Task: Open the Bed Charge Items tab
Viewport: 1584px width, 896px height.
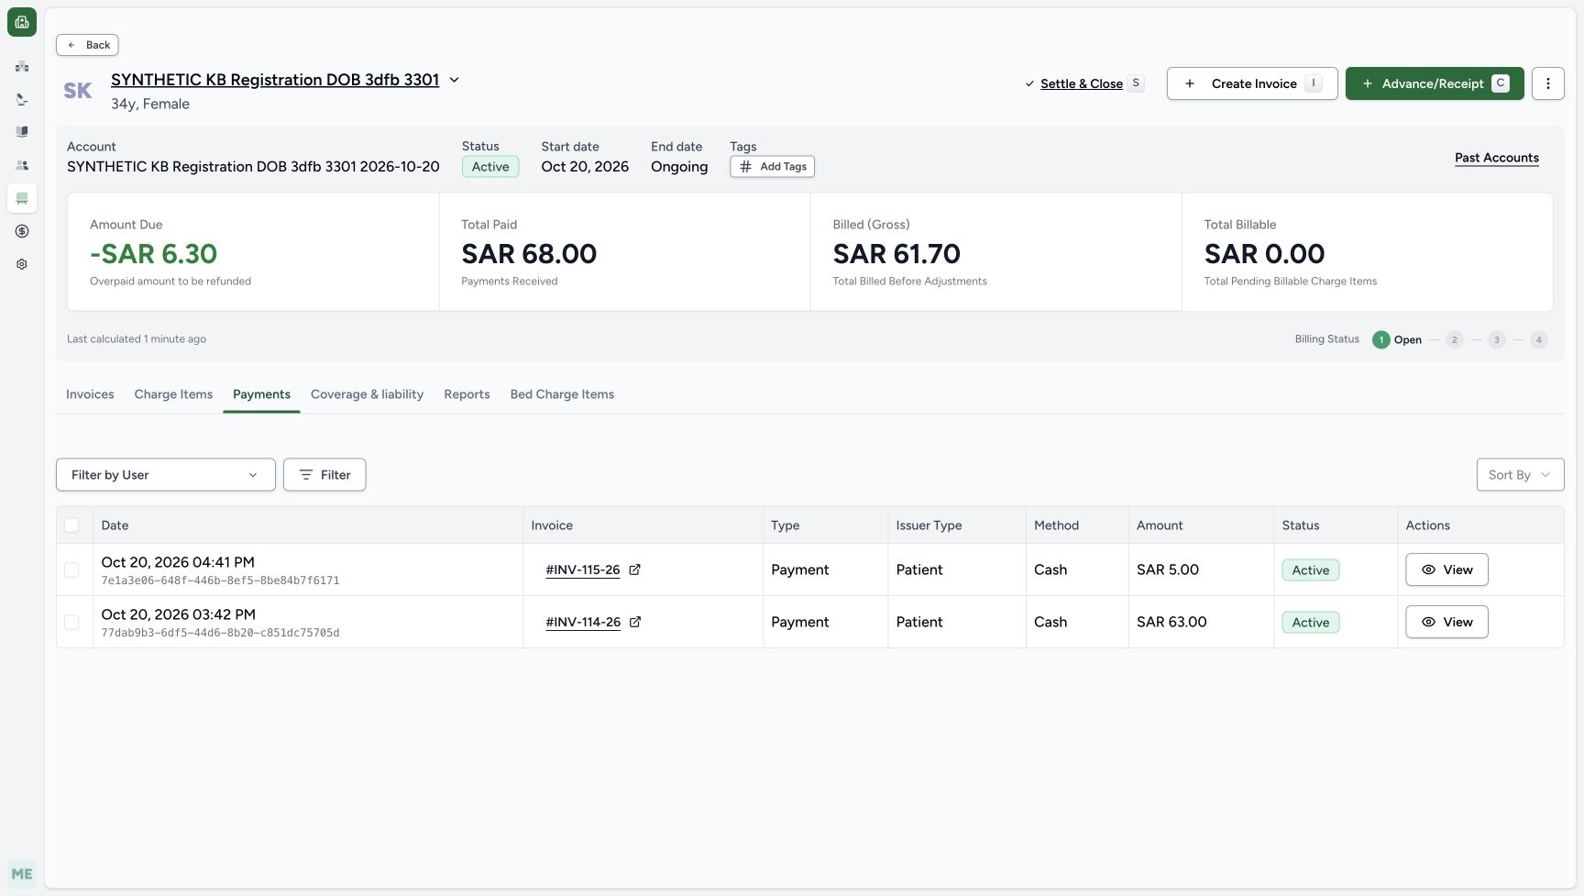Action: click(x=562, y=394)
